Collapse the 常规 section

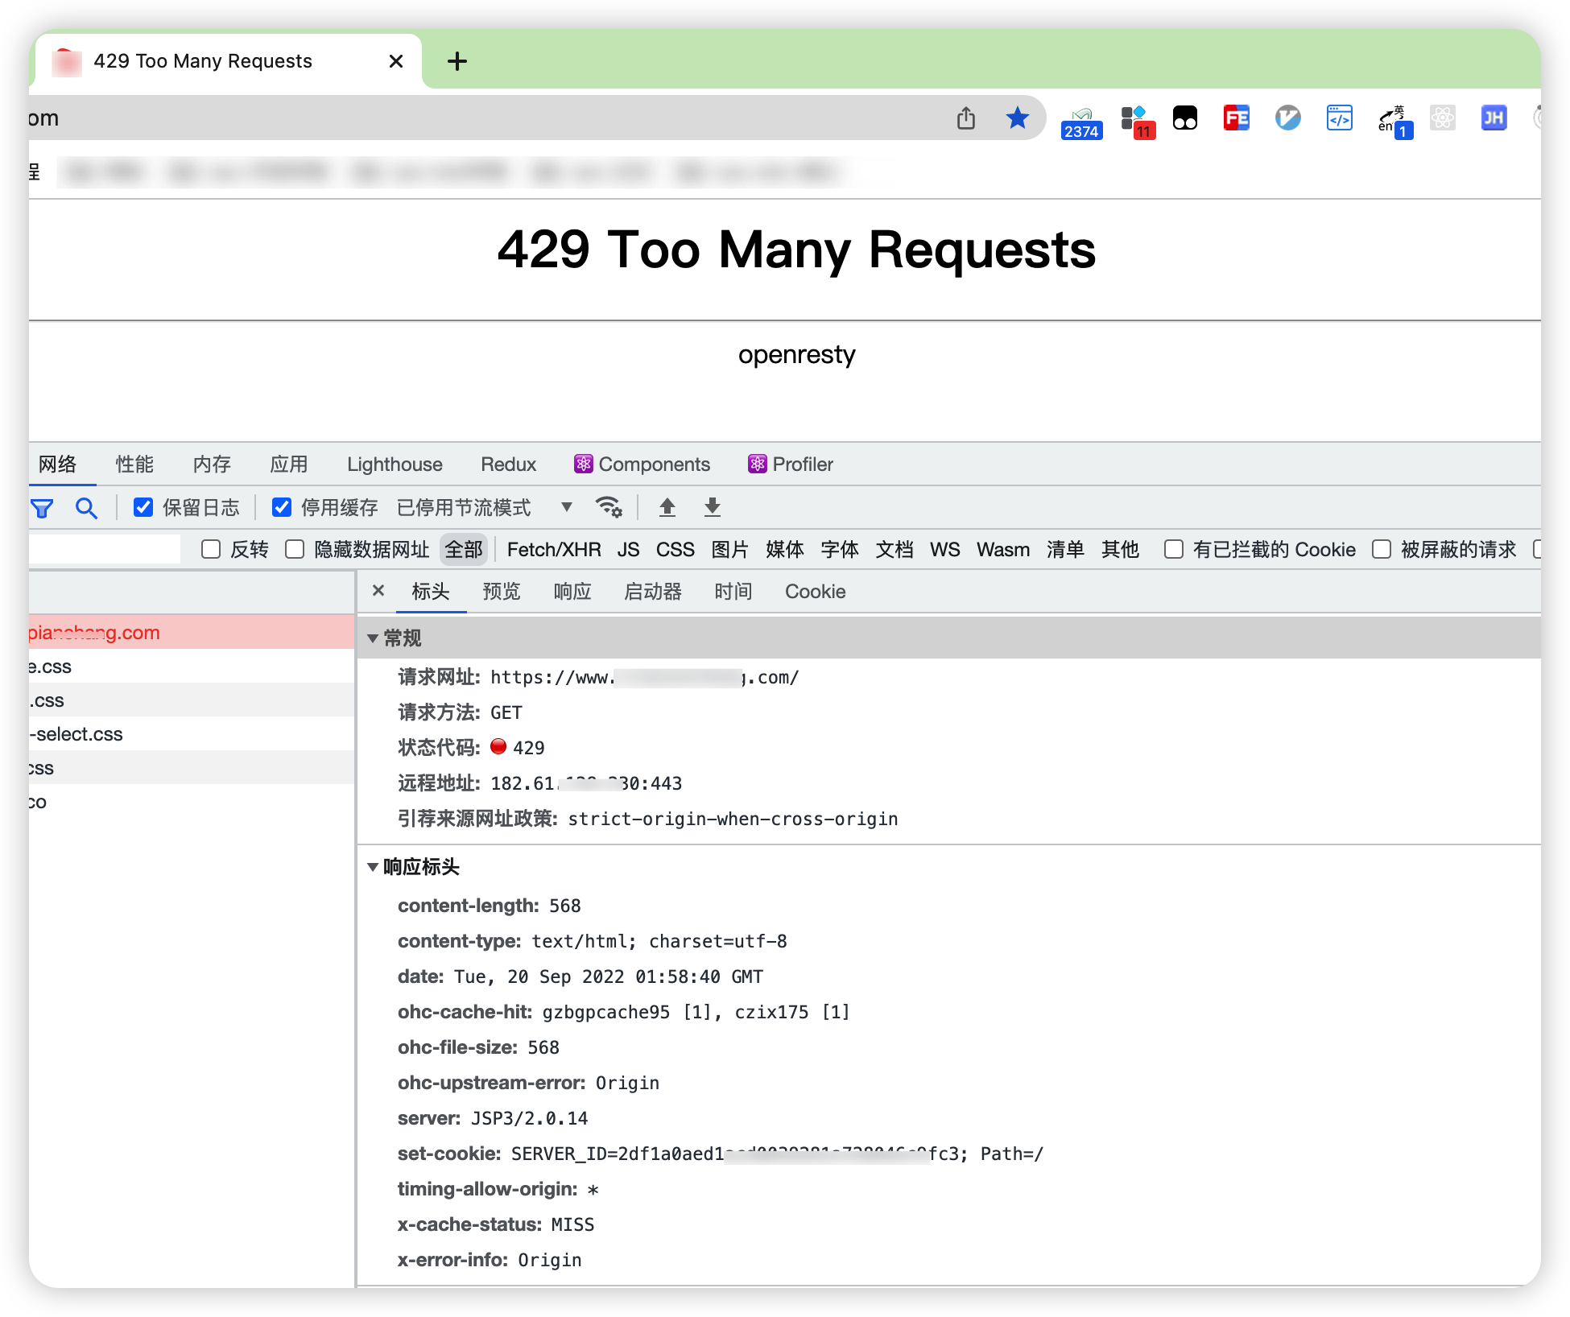[373, 638]
